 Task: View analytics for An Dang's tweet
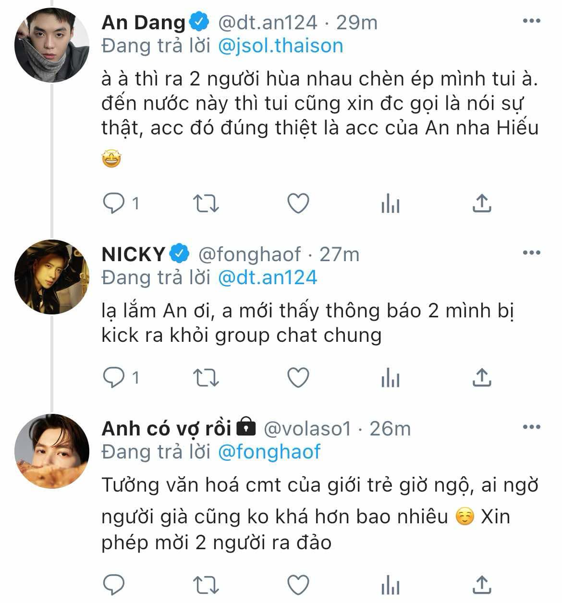(390, 204)
